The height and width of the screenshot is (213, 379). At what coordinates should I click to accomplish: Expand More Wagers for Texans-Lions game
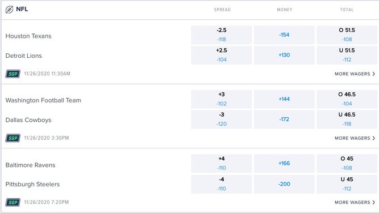[355, 74]
